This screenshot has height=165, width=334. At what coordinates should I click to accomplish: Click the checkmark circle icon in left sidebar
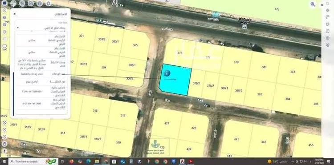pos(4,123)
